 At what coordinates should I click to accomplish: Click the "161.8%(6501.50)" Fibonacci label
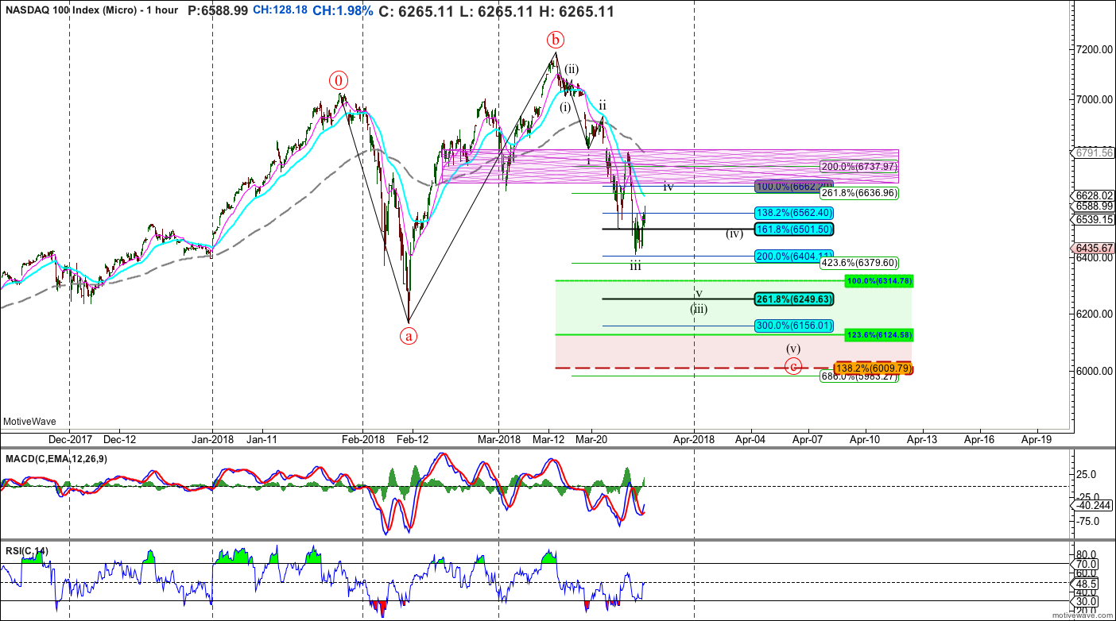792,229
